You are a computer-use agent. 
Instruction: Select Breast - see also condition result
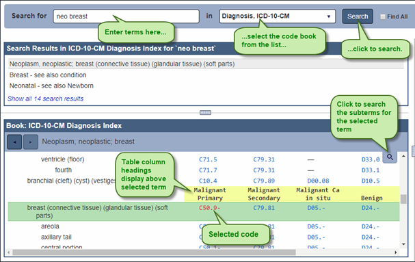pos(48,75)
